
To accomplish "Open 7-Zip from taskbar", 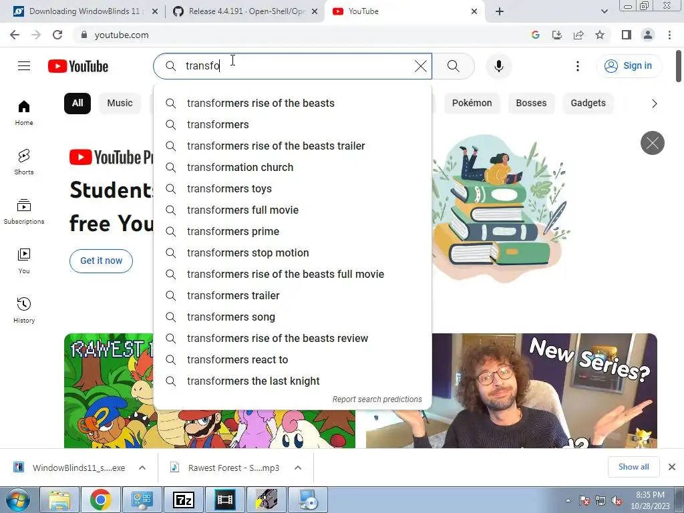I will (x=183, y=500).
